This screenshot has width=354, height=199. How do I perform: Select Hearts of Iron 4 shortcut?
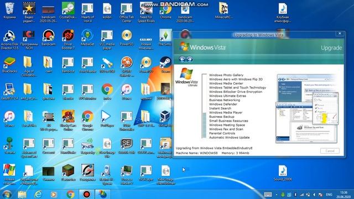coord(87,12)
